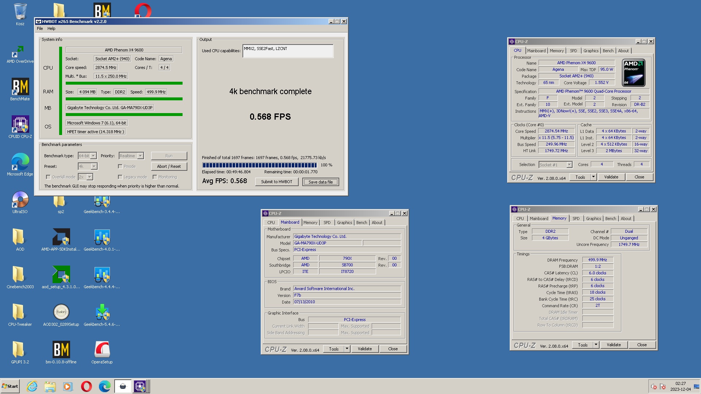This screenshot has height=394, width=701.
Task: Toggle the Legacy mode checkbox
Action: click(120, 177)
